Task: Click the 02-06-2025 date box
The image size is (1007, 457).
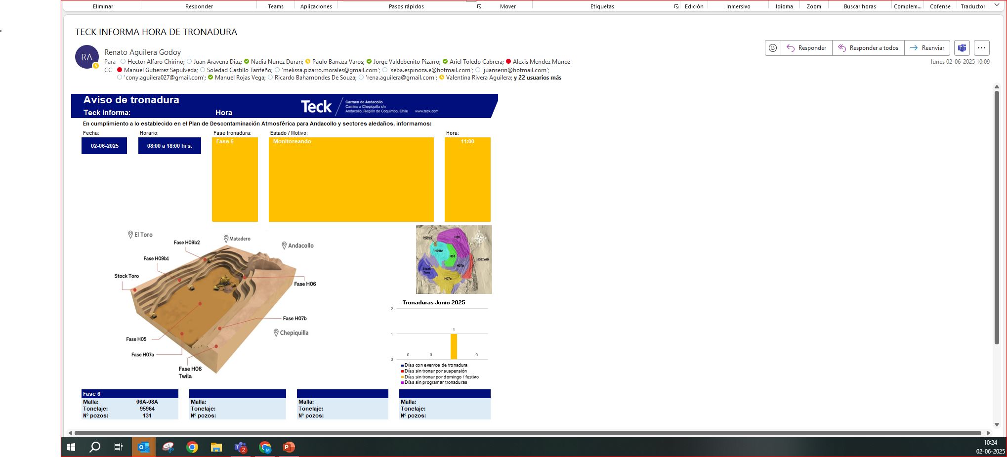Action: pos(104,146)
